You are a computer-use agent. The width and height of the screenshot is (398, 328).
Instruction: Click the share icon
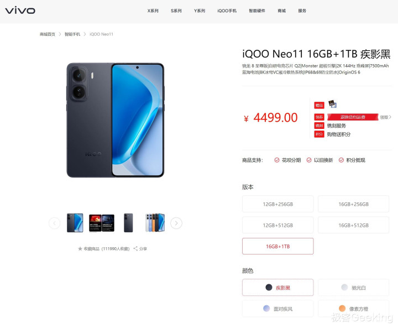click(135, 248)
